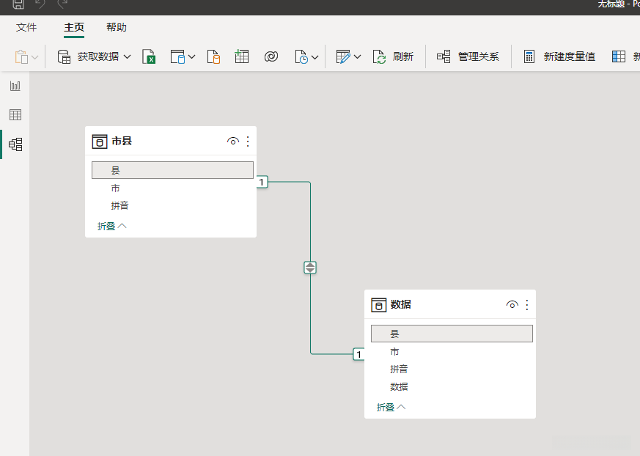This screenshot has width=640, height=456.
Task: Click the 市县 table header icon
Action: [100, 141]
